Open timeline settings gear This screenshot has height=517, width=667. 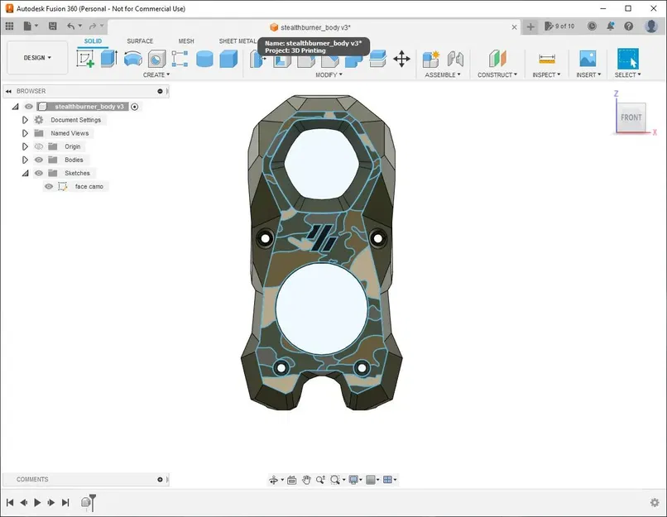655,503
